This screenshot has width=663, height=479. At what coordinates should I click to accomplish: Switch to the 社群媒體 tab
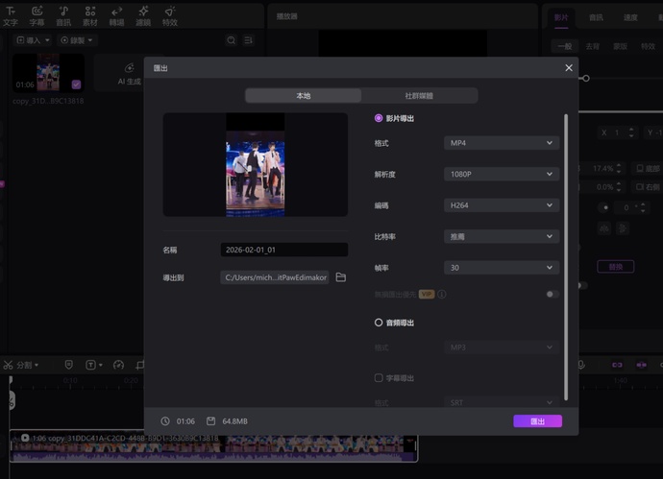click(x=419, y=96)
